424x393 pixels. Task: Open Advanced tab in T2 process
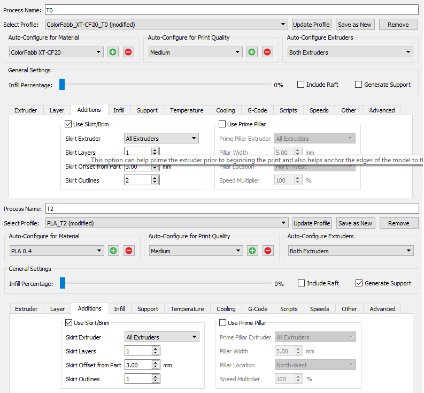[382, 309]
